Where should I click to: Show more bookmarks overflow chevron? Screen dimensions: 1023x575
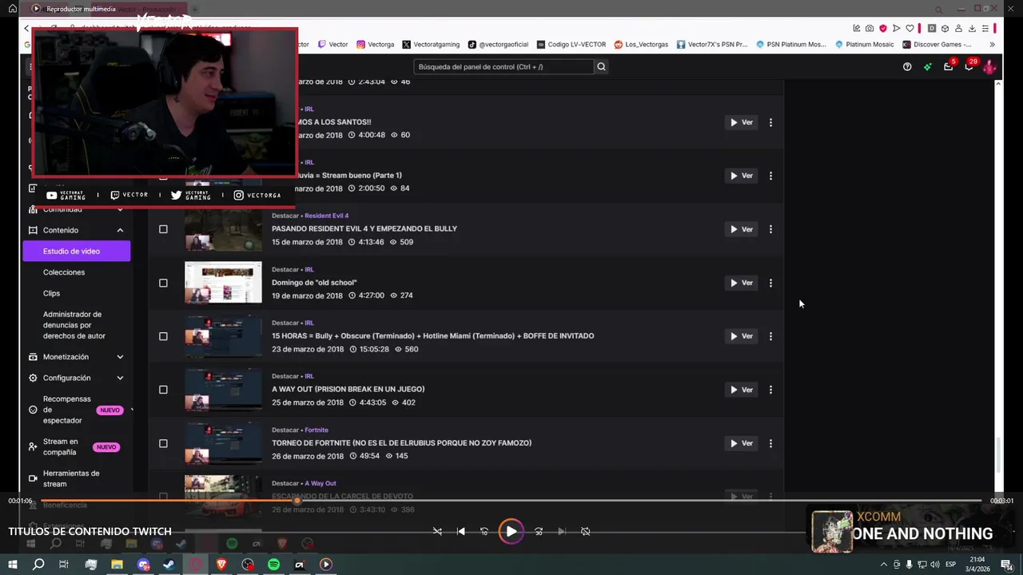click(992, 45)
